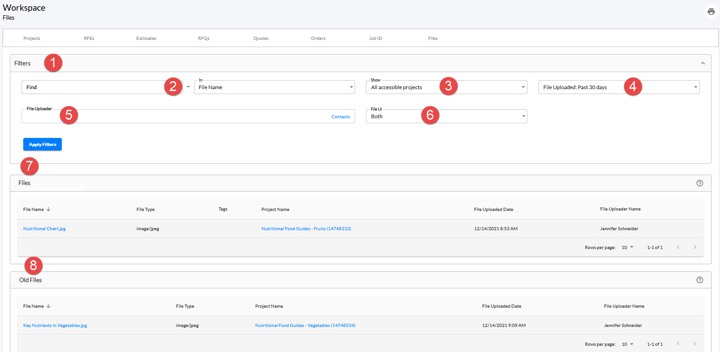Click File Uploaded Date header in Files table
The image size is (720, 352).
click(494, 210)
